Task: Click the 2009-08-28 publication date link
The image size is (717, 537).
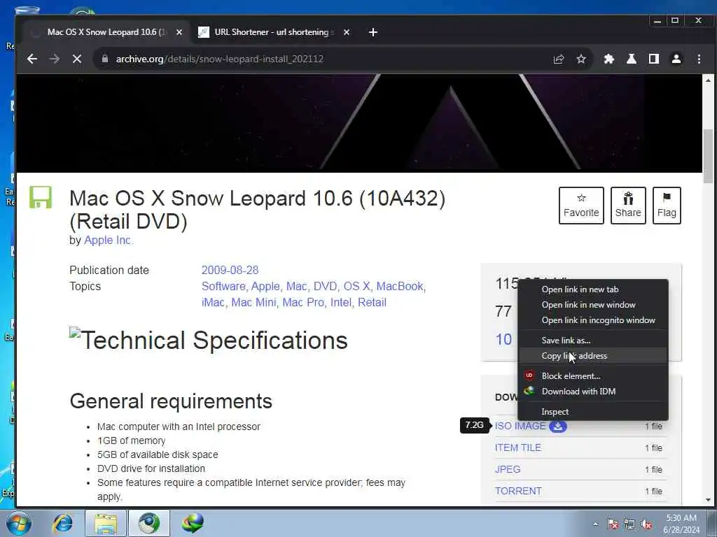Action: click(x=230, y=271)
